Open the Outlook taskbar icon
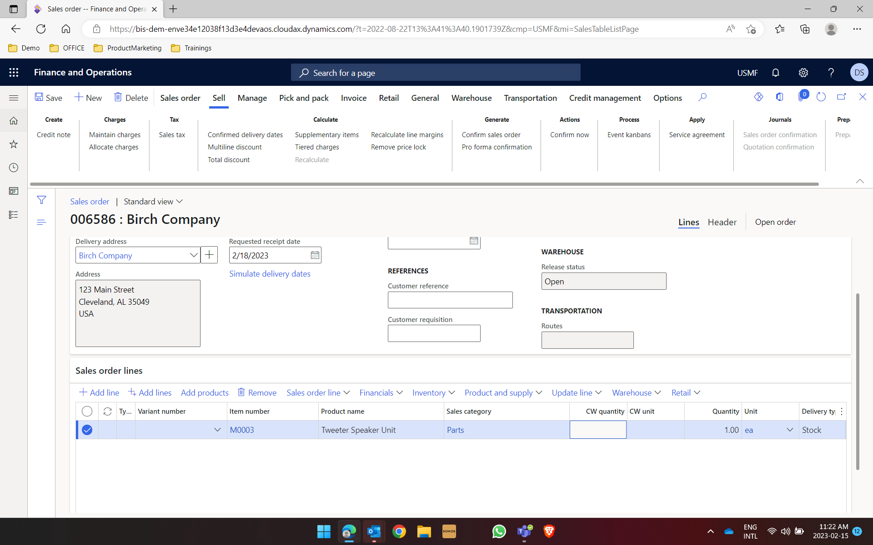 [x=374, y=531]
